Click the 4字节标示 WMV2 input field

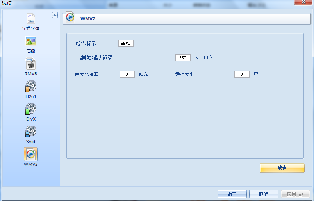click(126, 43)
